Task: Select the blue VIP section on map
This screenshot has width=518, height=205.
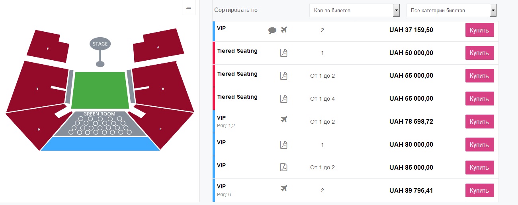Action: point(100,144)
